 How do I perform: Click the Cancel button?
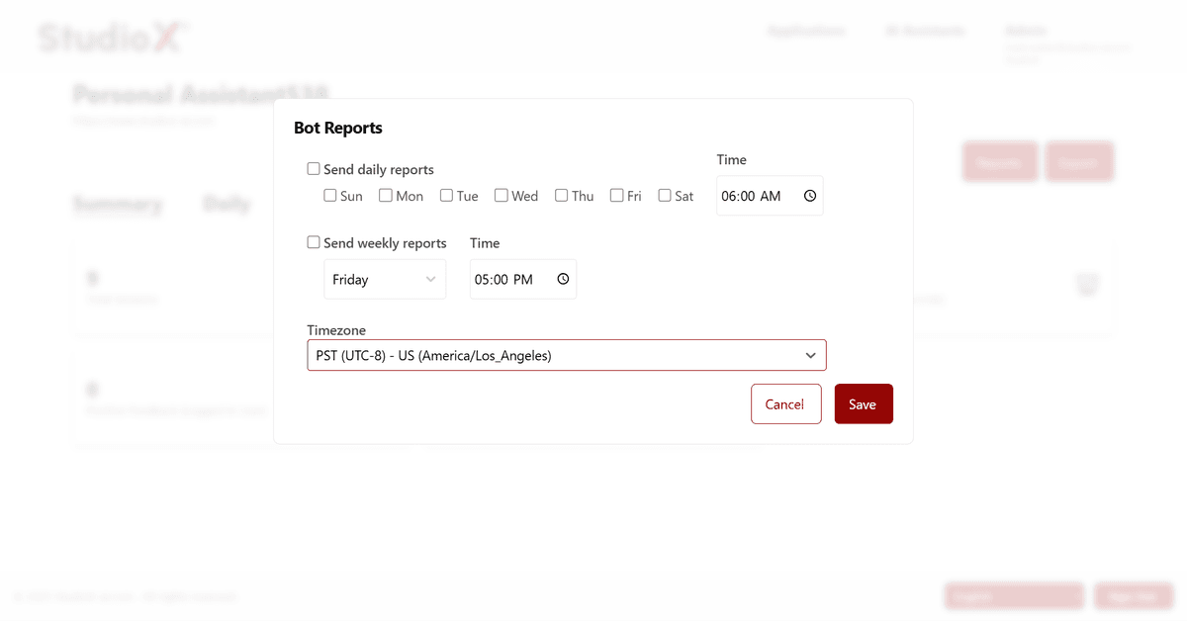point(785,403)
